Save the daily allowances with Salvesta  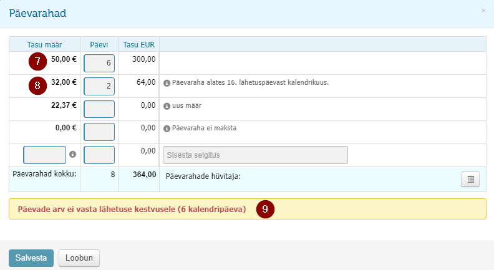pos(31,258)
